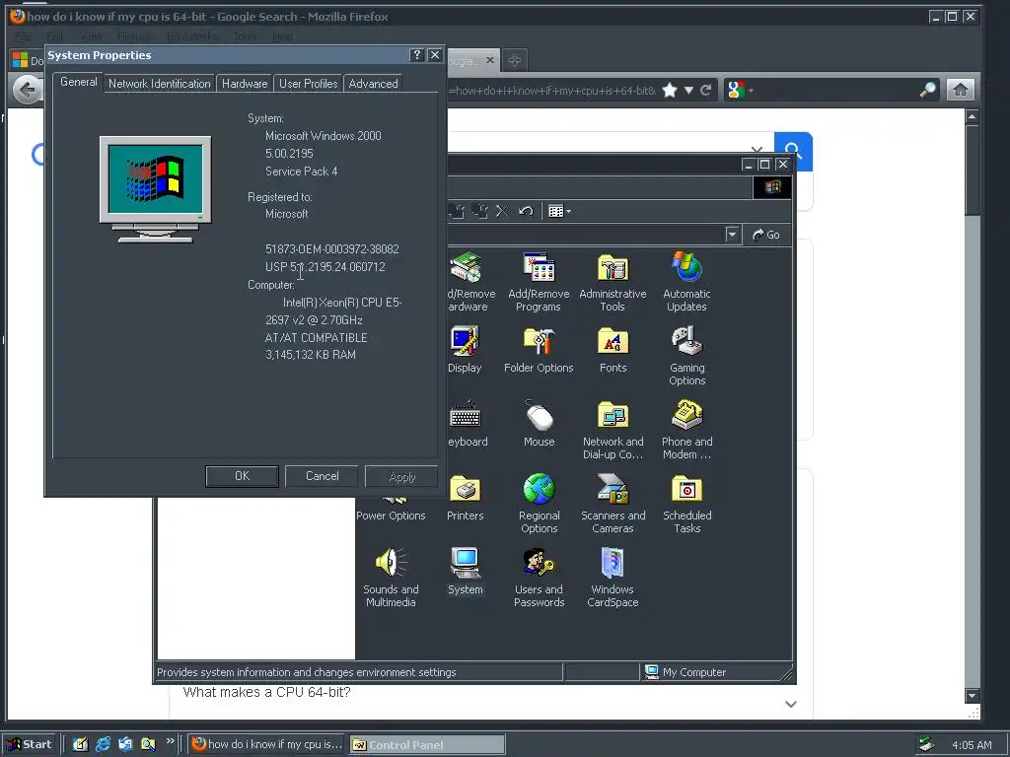
Task: Click the Go button in Control Panel
Action: point(766,235)
